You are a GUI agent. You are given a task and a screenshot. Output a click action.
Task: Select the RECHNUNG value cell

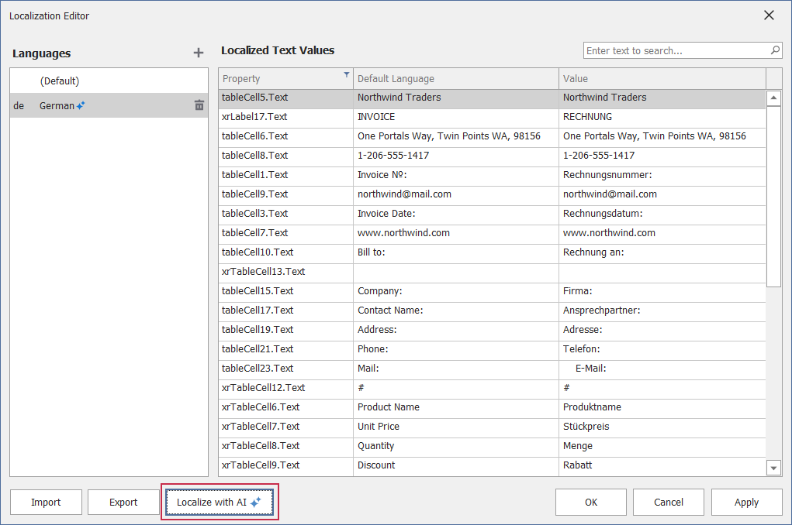(x=662, y=117)
